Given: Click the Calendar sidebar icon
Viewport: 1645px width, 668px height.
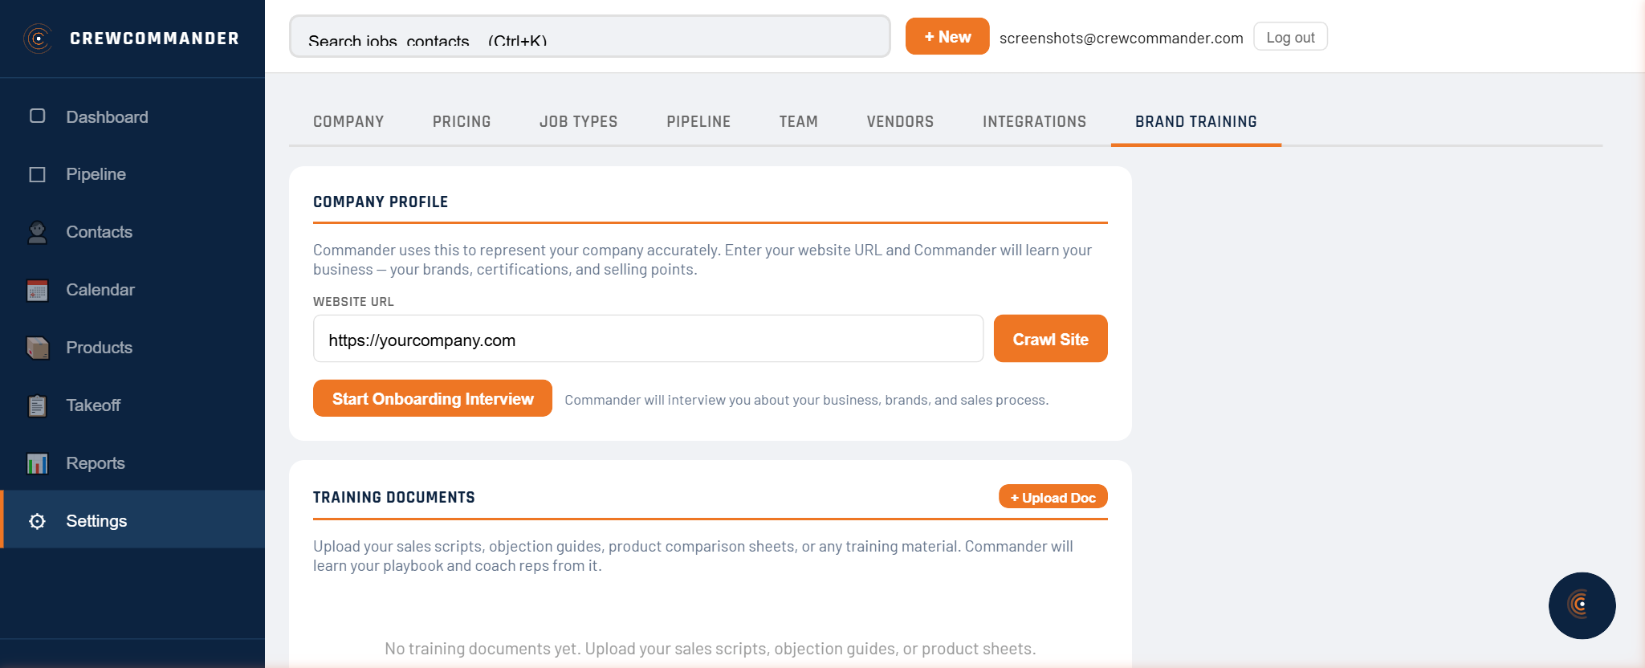Looking at the screenshot, I should (x=37, y=290).
